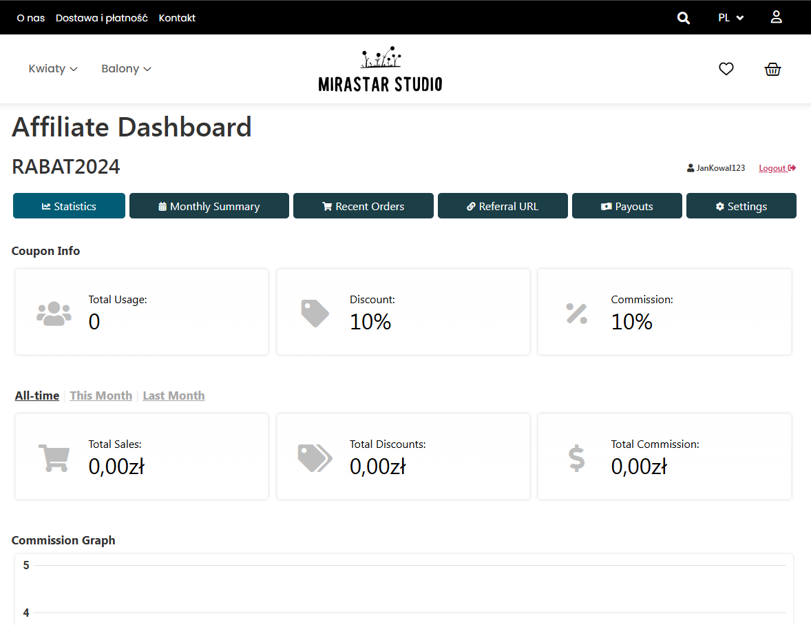This screenshot has width=811, height=625.
Task: Open the wishlist heart icon
Action: [726, 69]
